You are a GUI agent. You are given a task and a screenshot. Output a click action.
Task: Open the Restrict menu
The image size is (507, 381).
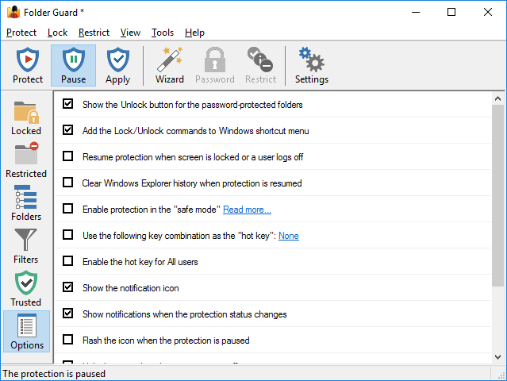coord(94,33)
